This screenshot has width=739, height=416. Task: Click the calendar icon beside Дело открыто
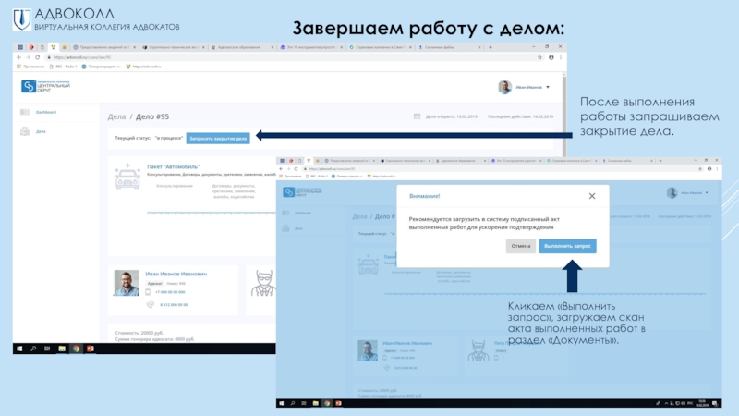coord(418,116)
